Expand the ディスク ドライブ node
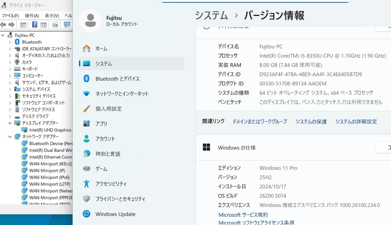Viewport: 391px width, 225px height. coord(10,116)
